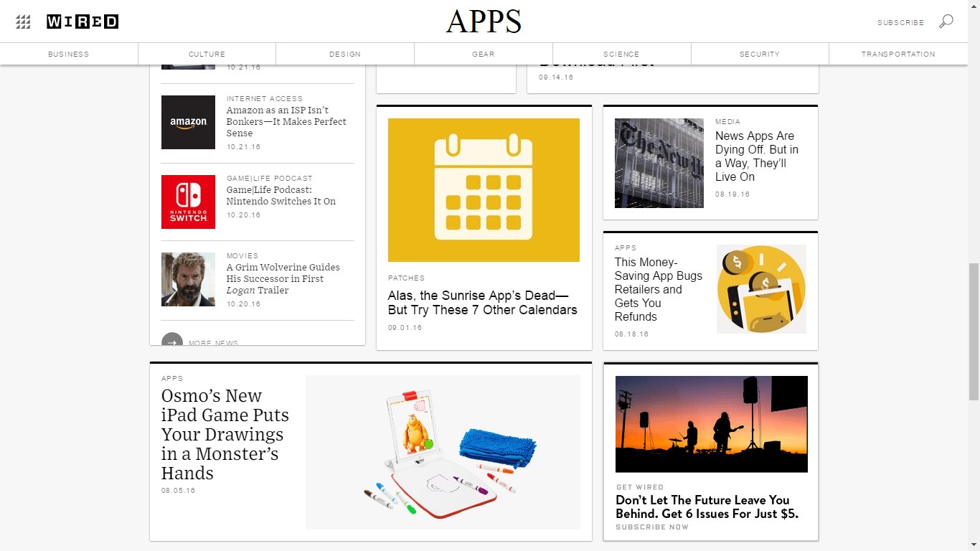
Task: Open Money-Saving App Bugs Retailers article
Action: pos(659,289)
